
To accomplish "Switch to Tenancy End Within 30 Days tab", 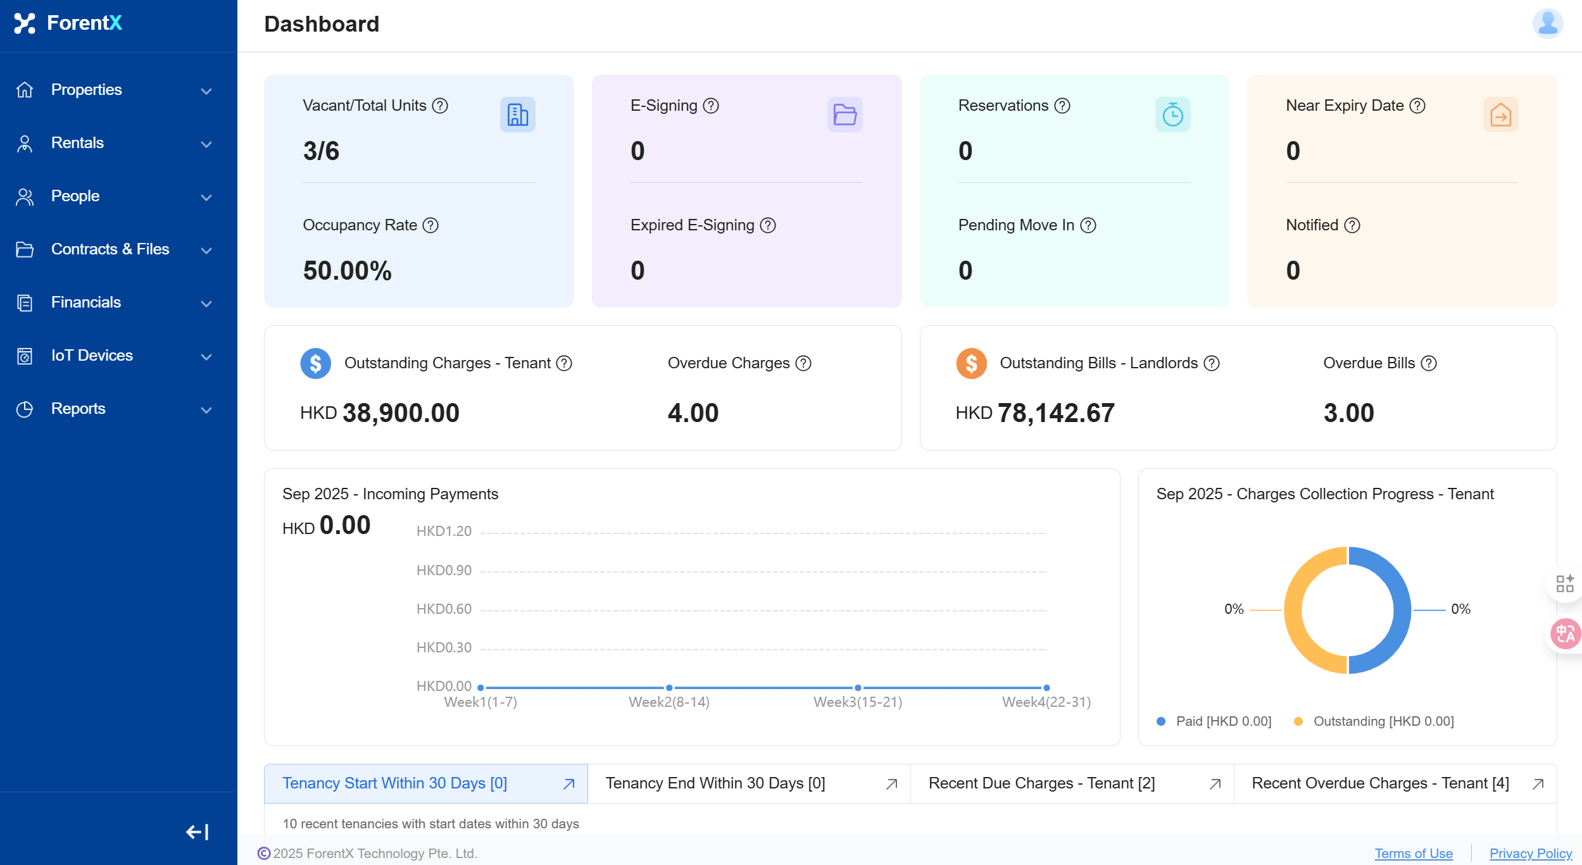I will click(715, 783).
